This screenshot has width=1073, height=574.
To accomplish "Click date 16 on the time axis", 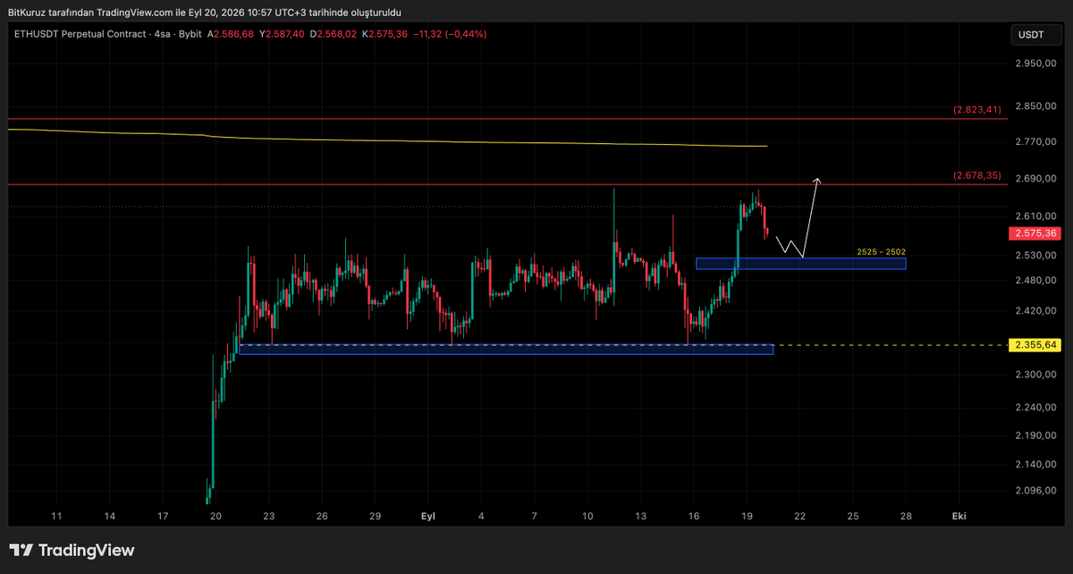I will click(694, 517).
